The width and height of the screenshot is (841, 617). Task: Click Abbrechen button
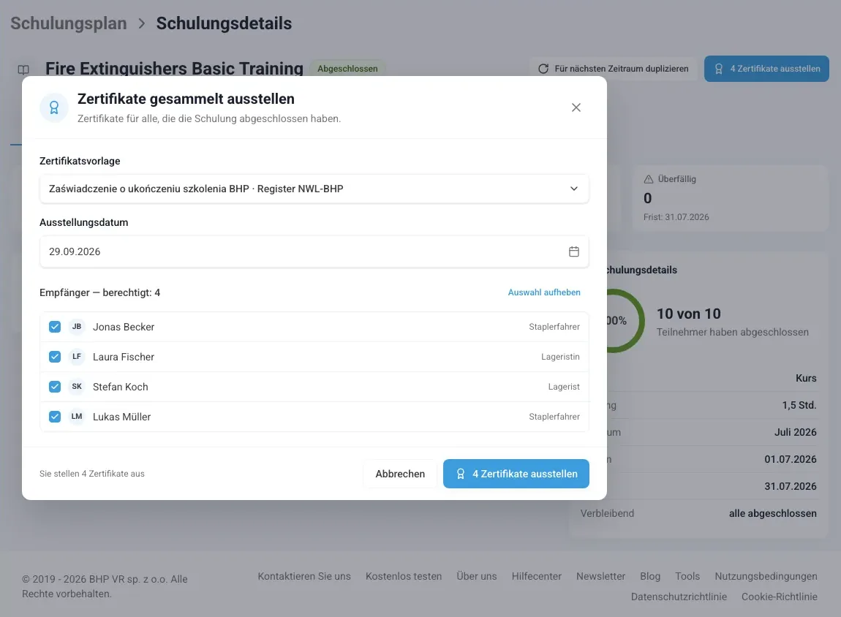(x=400, y=474)
